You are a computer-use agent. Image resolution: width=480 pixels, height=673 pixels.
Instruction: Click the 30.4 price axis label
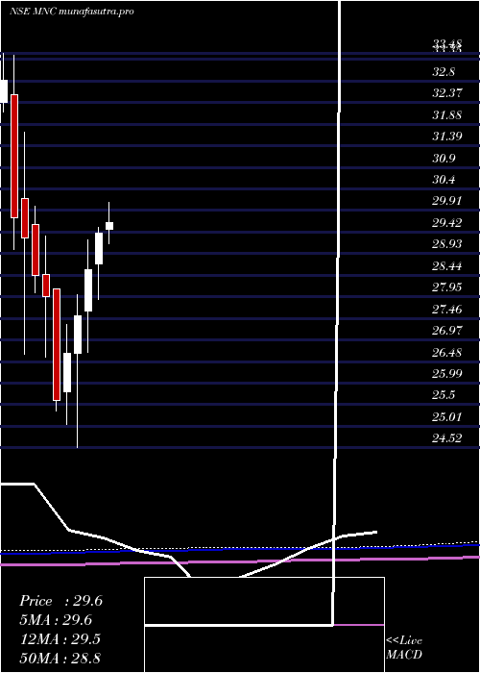coord(444,180)
